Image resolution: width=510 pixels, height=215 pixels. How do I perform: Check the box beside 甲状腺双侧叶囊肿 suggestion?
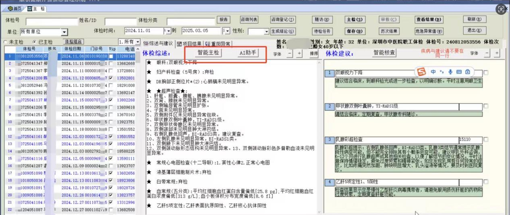tap(486, 106)
